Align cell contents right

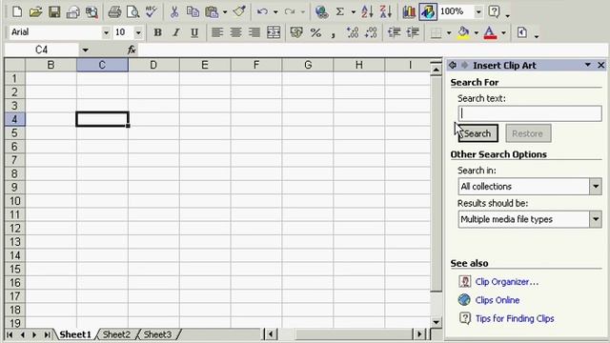[254, 32]
